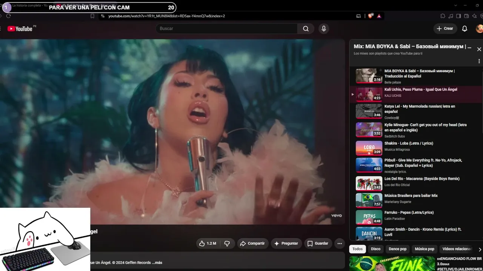Open the Enganchado Funk recommended video thumbnail
483x271 pixels.
click(x=392, y=263)
